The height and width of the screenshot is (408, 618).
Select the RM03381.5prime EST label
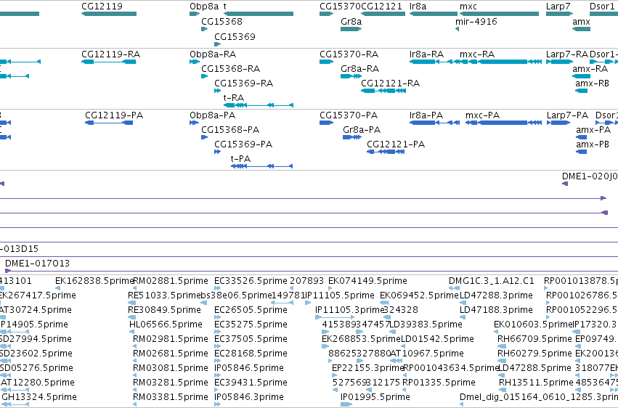(170, 397)
